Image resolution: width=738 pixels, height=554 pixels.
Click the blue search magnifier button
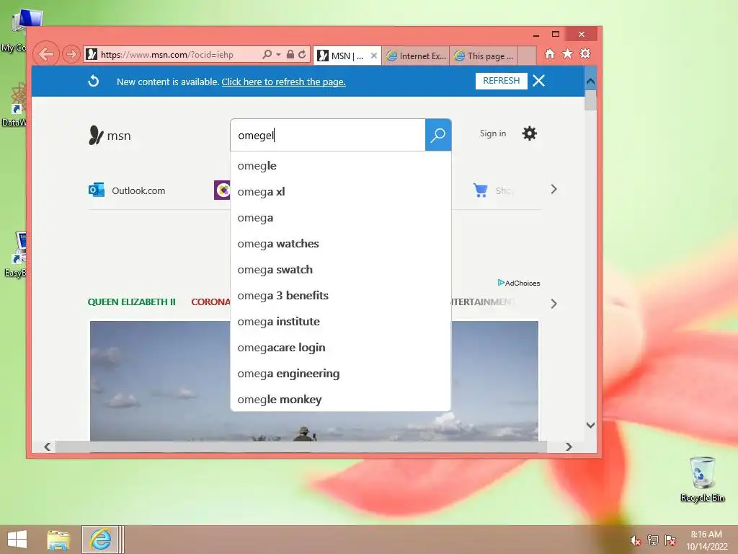pos(438,135)
